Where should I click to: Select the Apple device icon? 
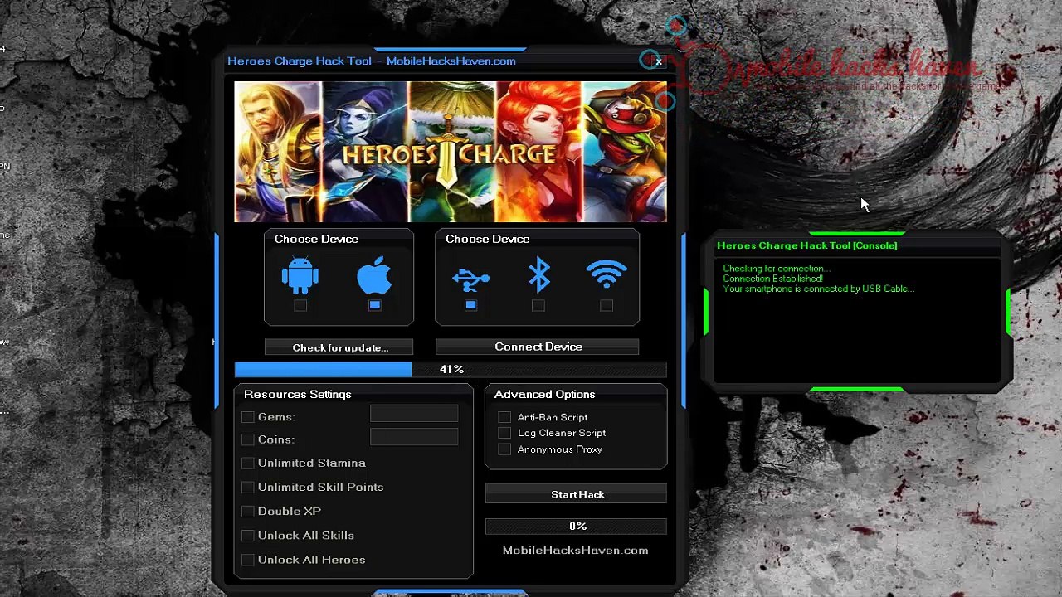pyautogui.click(x=374, y=275)
